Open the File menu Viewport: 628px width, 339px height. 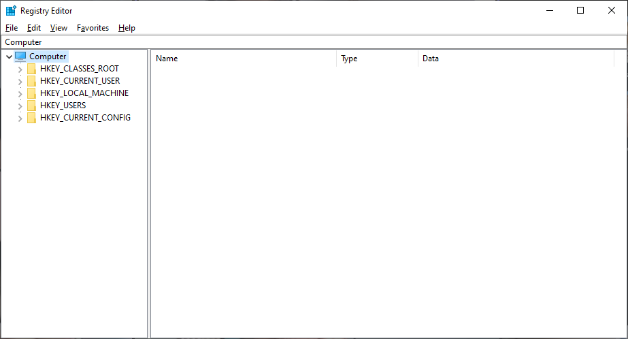tap(12, 28)
